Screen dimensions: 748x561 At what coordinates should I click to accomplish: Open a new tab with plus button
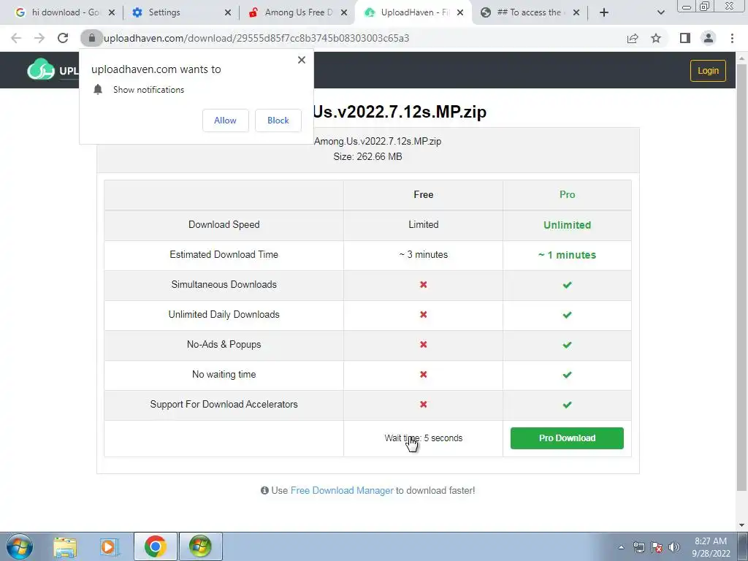coord(604,12)
